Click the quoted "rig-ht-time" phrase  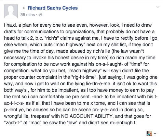[85, 77]
